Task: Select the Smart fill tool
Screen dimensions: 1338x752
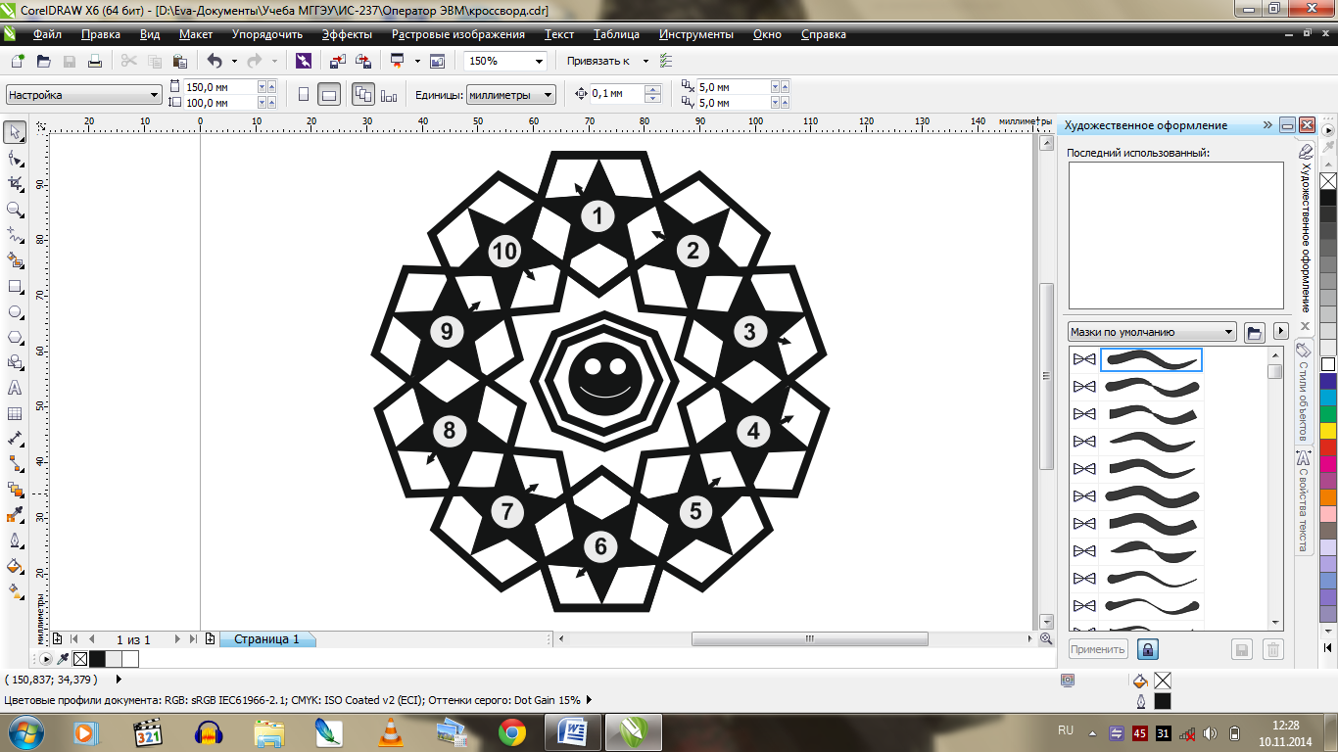Action: (x=15, y=260)
